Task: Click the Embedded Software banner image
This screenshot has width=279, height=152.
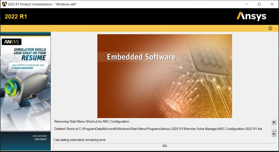Action: (165, 76)
